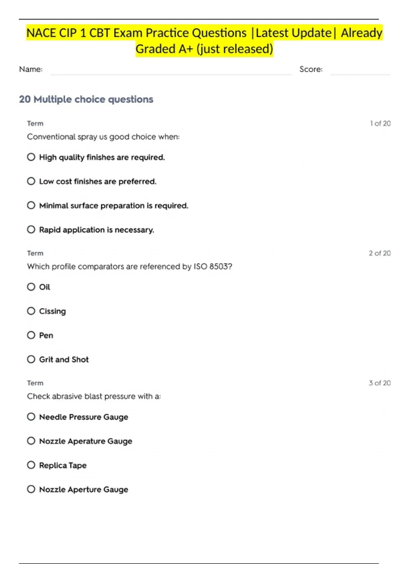This screenshot has width=398, height=564.
Task: Select the "Oil" answer option
Action: [x=31, y=287]
